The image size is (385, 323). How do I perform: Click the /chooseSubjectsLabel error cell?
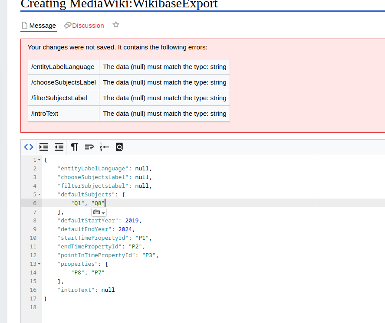pos(64,82)
